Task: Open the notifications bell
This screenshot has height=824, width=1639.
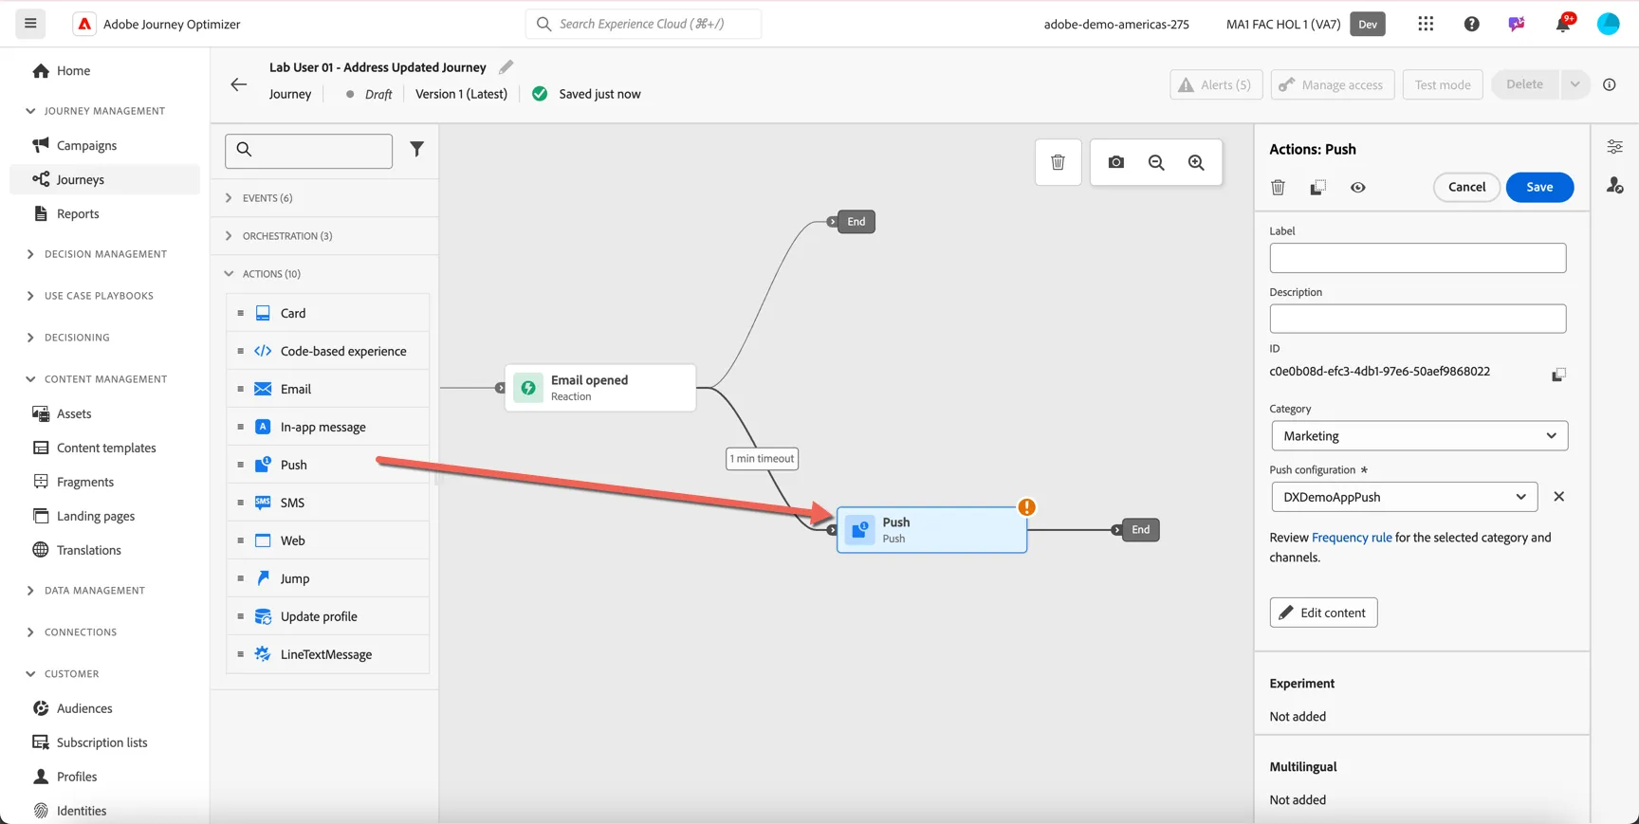Action: pyautogui.click(x=1563, y=24)
